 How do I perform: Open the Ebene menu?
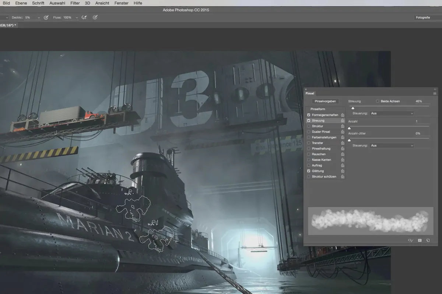point(21,3)
